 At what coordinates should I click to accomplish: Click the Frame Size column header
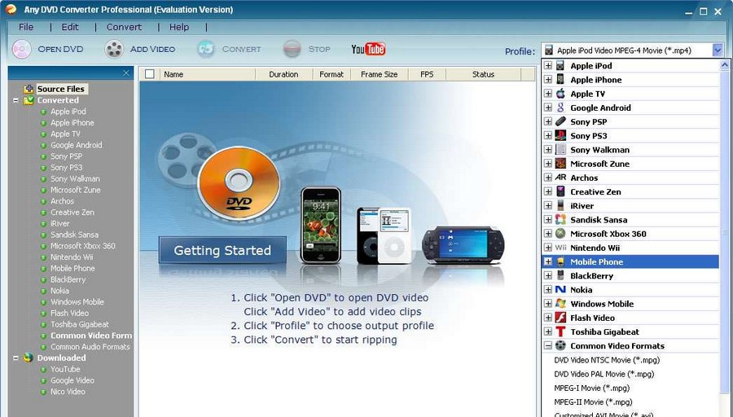point(379,74)
